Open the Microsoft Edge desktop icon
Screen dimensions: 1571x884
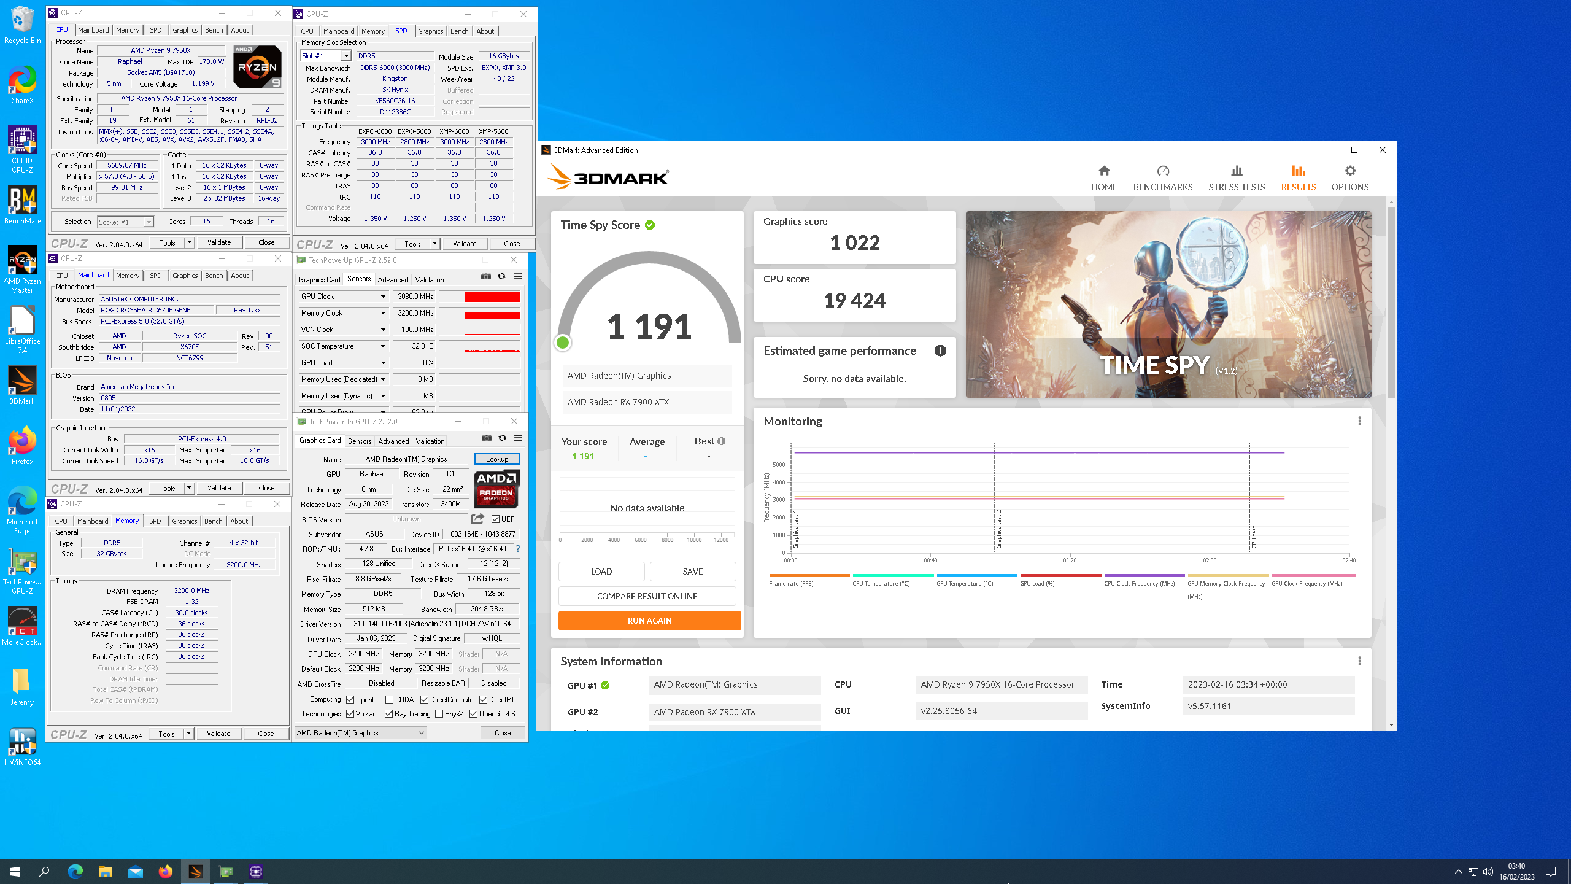click(x=22, y=510)
